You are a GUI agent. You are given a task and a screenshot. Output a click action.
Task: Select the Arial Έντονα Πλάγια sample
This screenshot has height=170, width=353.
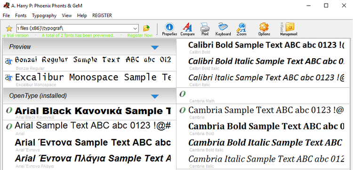tap(89, 161)
